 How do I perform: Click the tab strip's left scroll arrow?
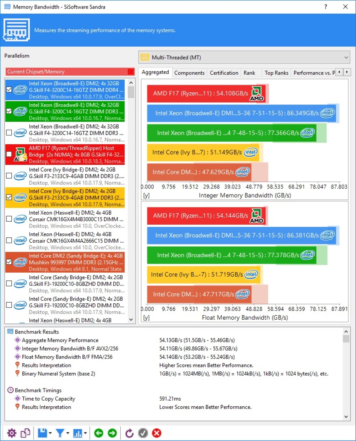(x=340, y=72)
